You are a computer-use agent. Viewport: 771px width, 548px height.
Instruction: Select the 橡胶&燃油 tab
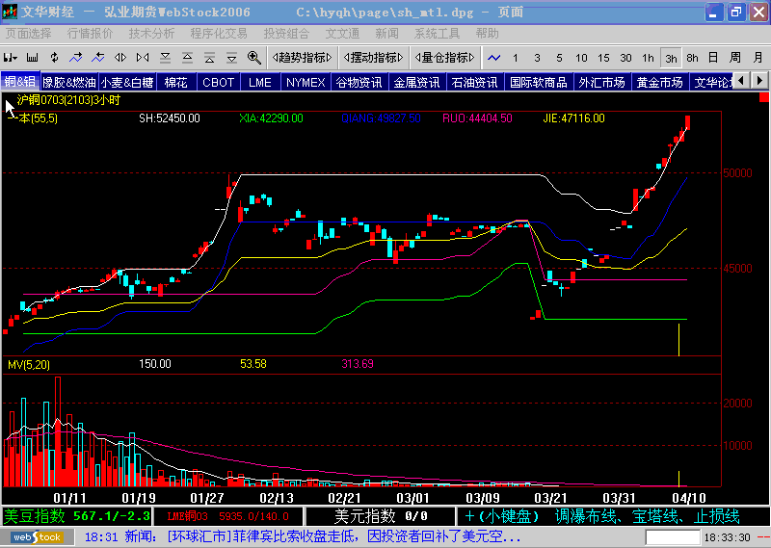[x=68, y=82]
